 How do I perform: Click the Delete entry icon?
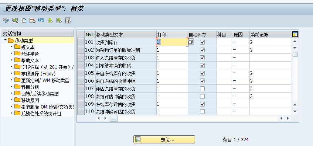33,20
